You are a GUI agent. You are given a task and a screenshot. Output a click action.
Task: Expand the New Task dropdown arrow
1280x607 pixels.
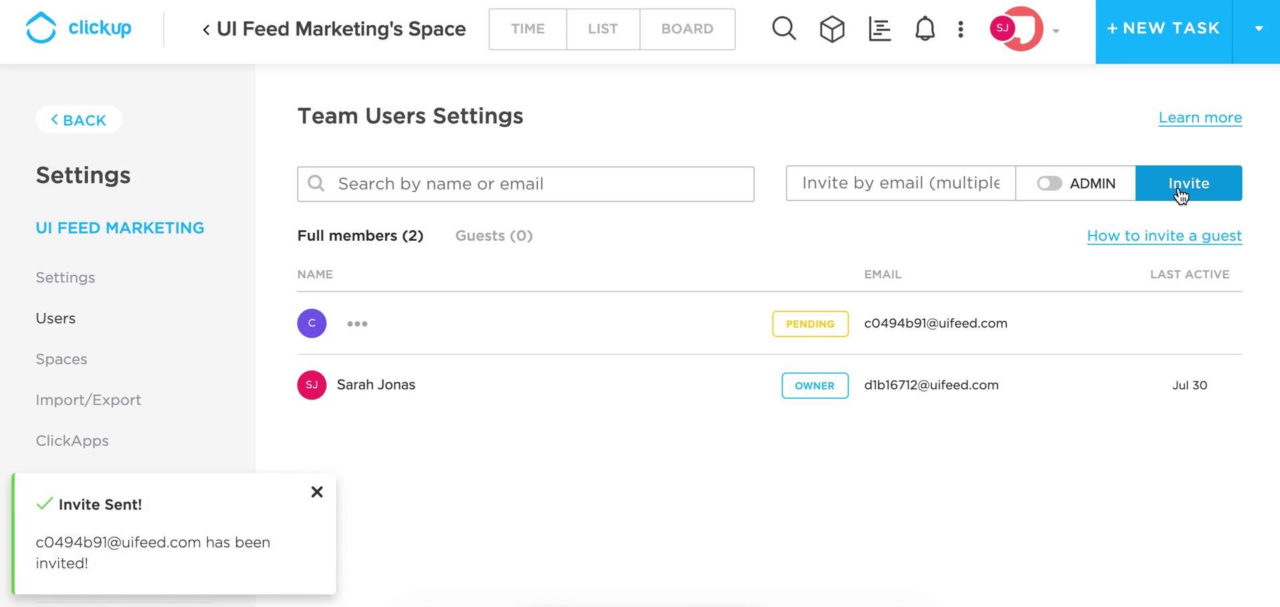coord(1258,29)
